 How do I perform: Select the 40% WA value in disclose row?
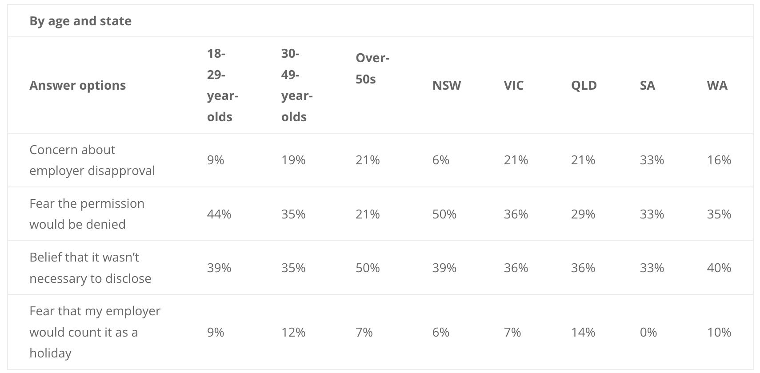point(719,268)
